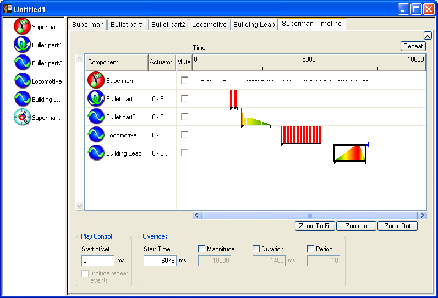Image resolution: width=438 pixels, height=298 pixels.
Task: Click the disabled Period value field
Action: (324, 261)
